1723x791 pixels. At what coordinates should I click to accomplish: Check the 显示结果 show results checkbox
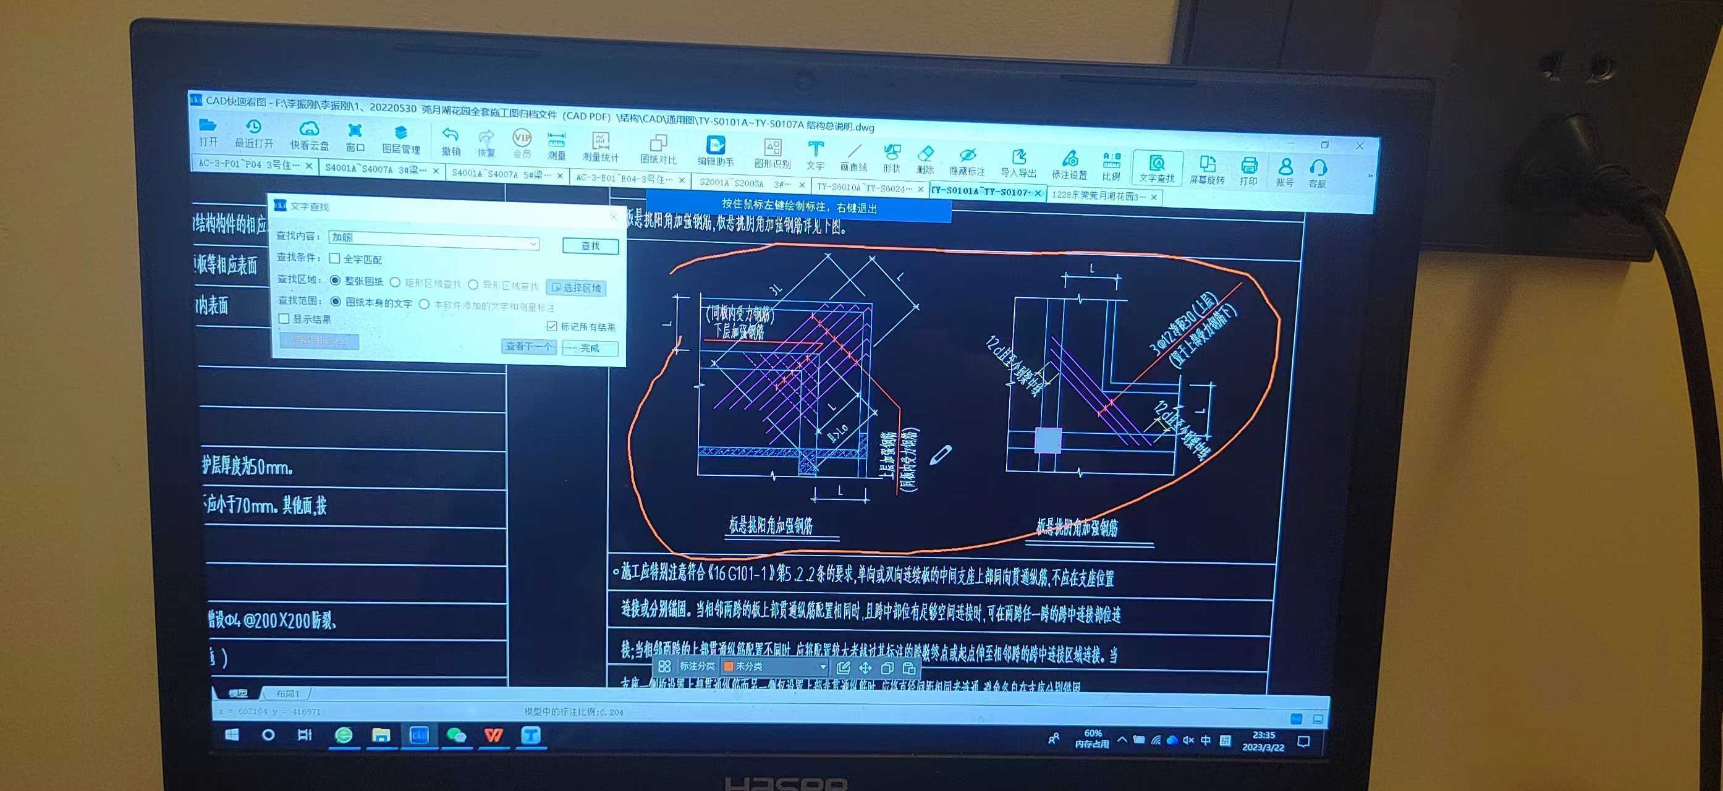click(284, 318)
